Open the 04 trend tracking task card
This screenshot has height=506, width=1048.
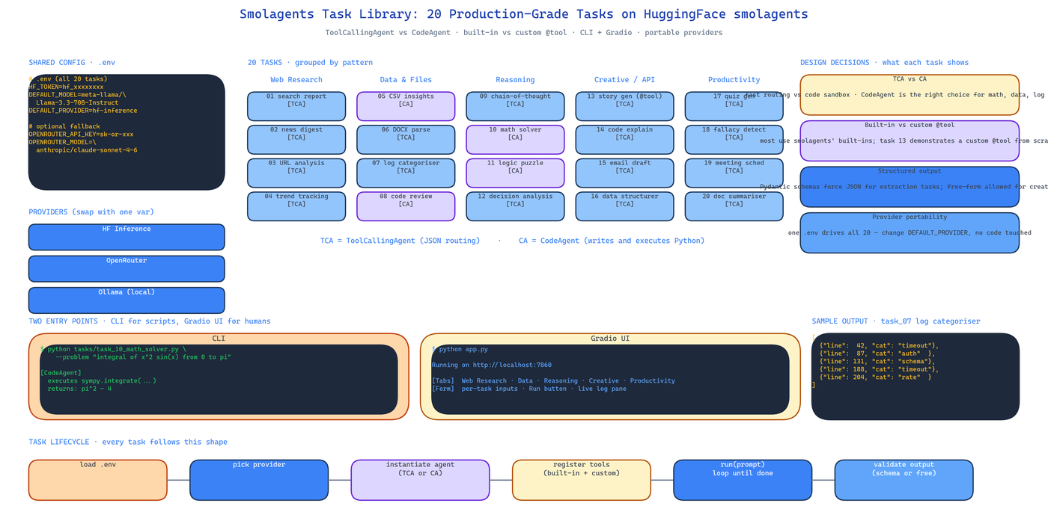296,206
